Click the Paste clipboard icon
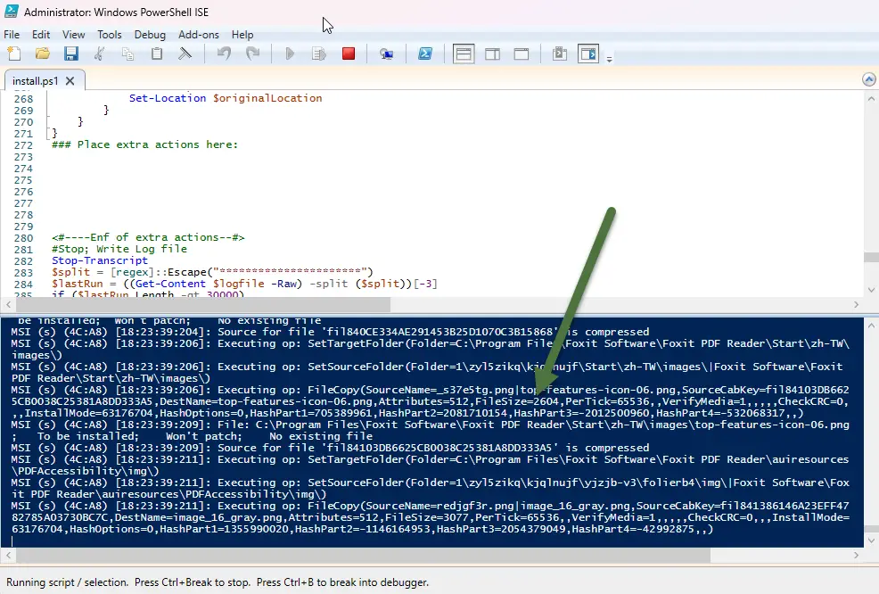This screenshot has width=879, height=594. [x=157, y=54]
